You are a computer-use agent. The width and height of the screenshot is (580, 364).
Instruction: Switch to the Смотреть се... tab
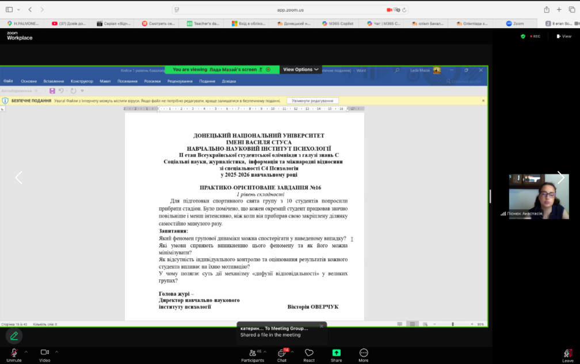[158, 23]
